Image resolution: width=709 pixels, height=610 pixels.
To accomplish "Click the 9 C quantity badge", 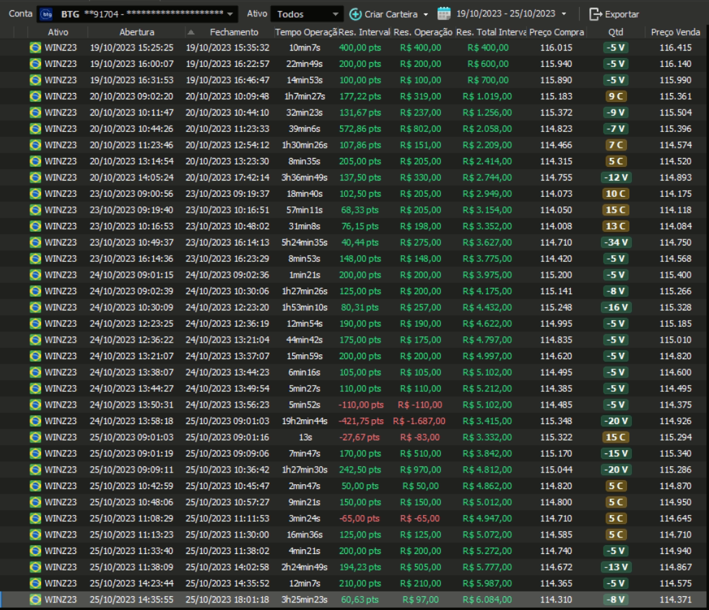I will [615, 96].
